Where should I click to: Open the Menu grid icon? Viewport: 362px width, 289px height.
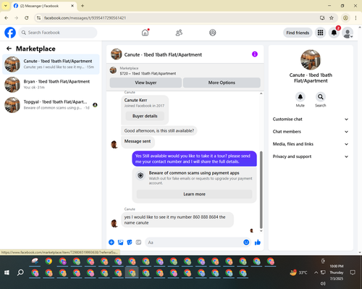click(x=320, y=33)
